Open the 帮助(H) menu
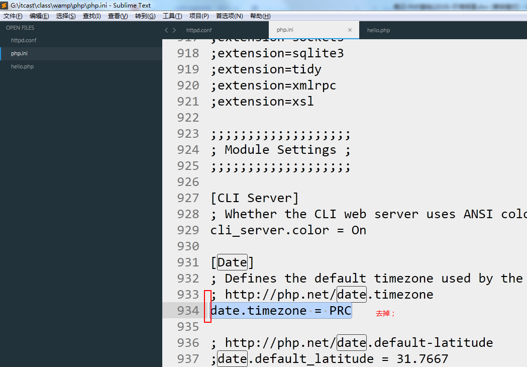 260,16
